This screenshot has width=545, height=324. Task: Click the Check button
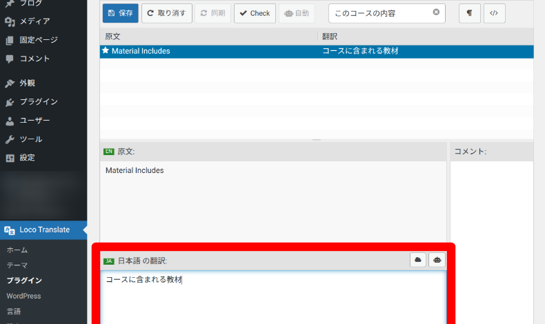(255, 13)
